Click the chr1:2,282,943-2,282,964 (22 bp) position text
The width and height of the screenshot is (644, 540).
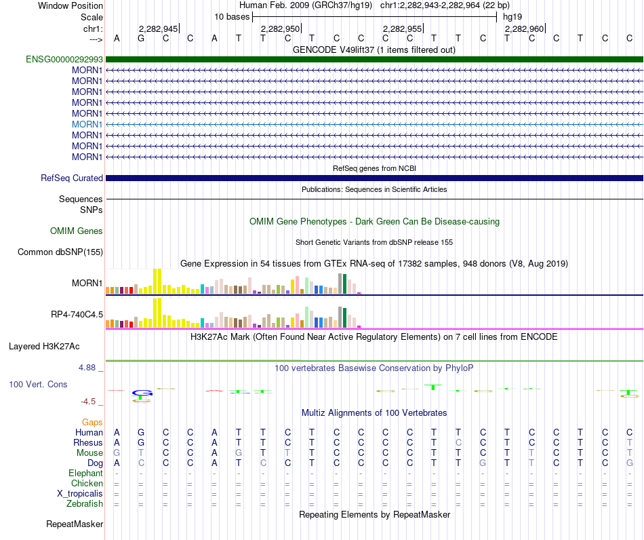point(445,5)
